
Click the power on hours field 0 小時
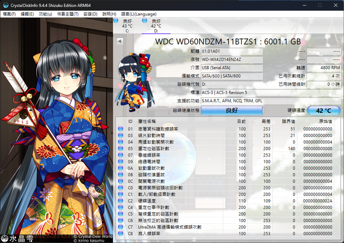[324, 84]
